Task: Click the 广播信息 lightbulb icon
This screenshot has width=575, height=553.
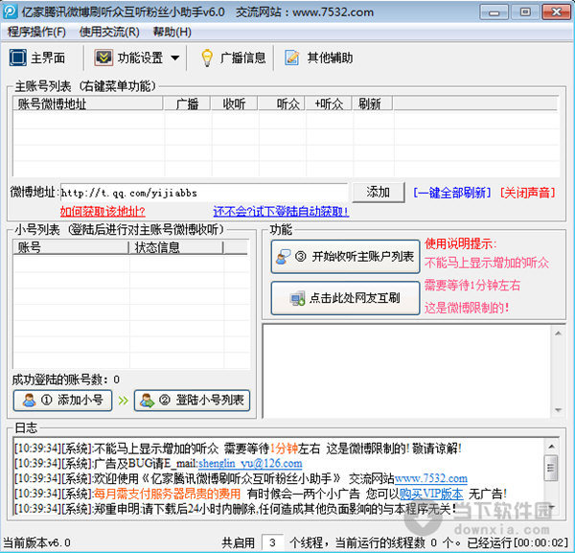Action: point(207,58)
